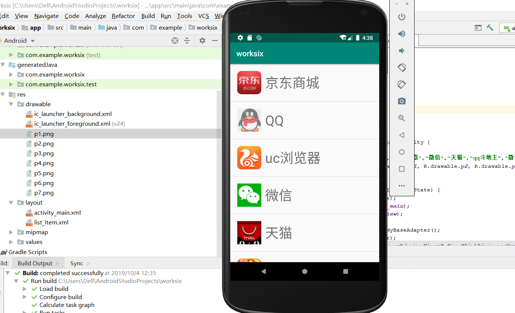Click emulator sidebar Back triangle icon
The height and width of the screenshot is (313, 515).
[402, 135]
